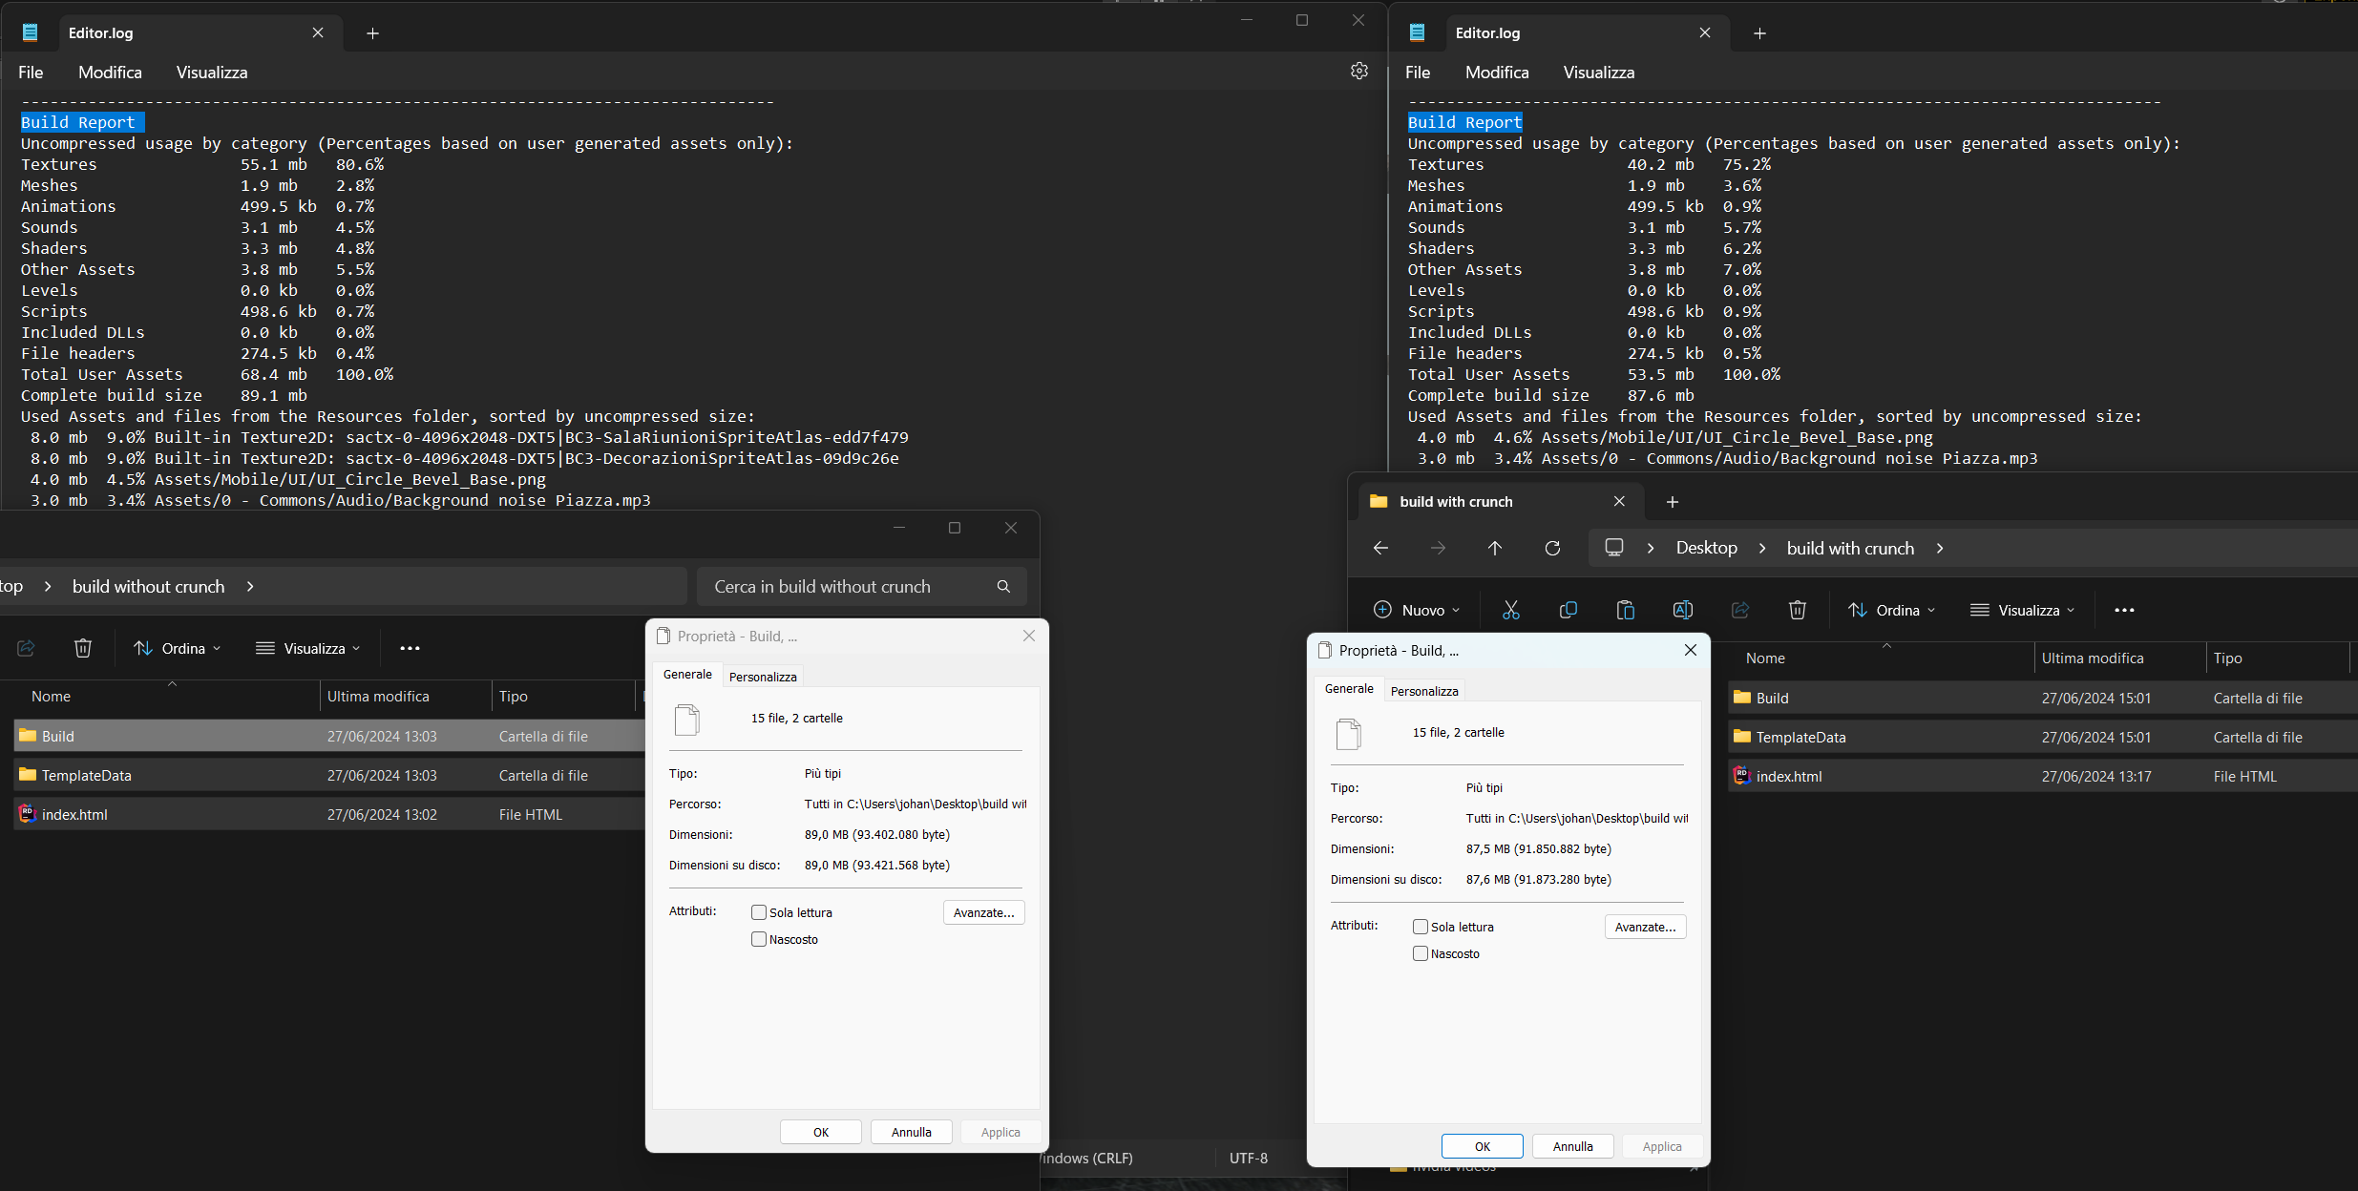
Task: Cut the selected item using scissors icon
Action: pyautogui.click(x=1511, y=610)
